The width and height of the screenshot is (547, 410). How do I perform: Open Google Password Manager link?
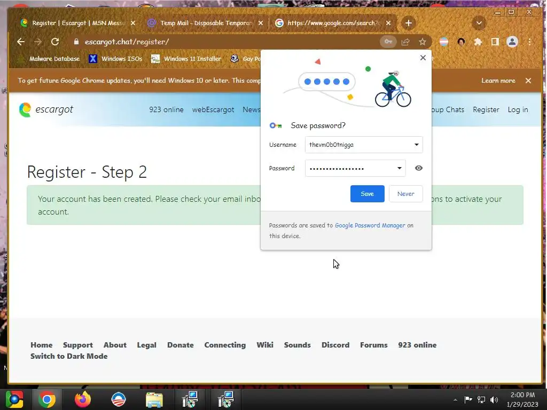(370, 225)
